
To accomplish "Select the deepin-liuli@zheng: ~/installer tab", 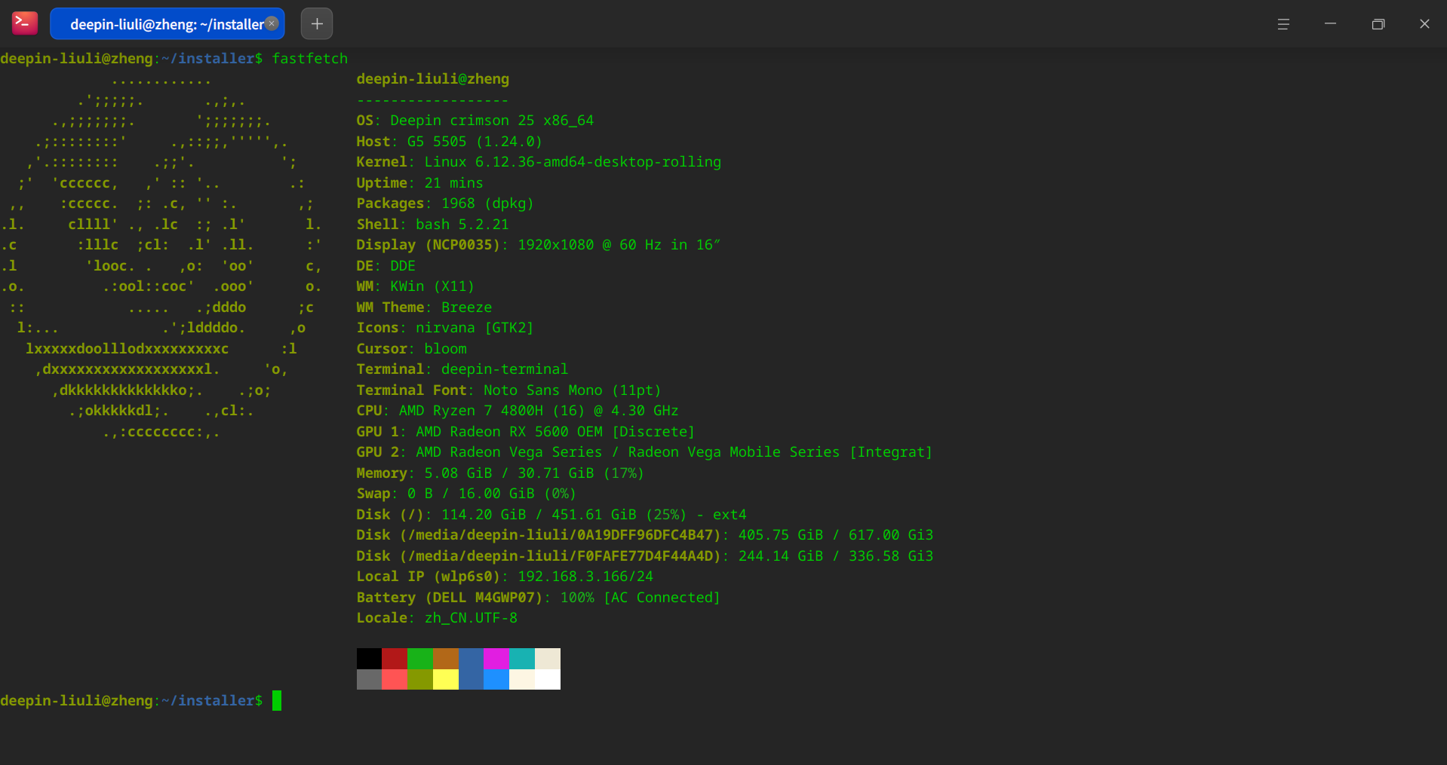I will pos(167,24).
